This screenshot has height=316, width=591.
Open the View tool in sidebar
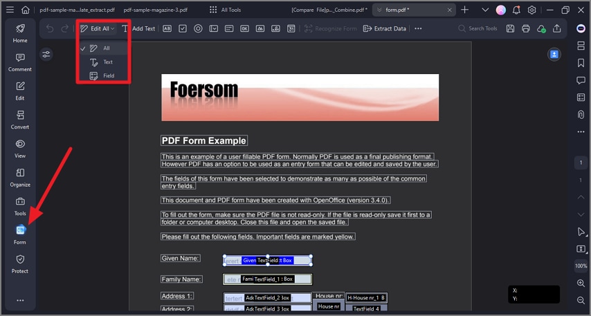[x=20, y=149]
